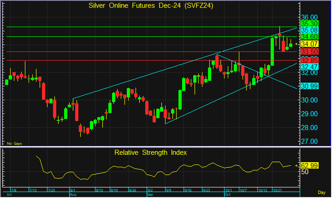Click the 50 level on RSI axis

click(x=305, y=172)
